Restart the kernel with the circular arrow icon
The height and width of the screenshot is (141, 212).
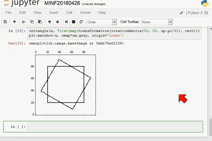coord(81,22)
